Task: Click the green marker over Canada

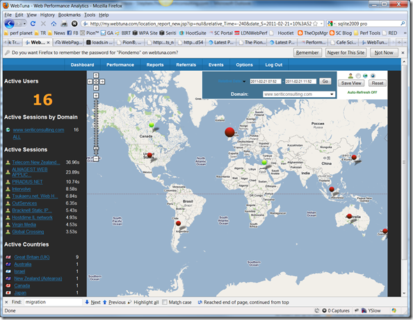Action: pyautogui.click(x=152, y=125)
